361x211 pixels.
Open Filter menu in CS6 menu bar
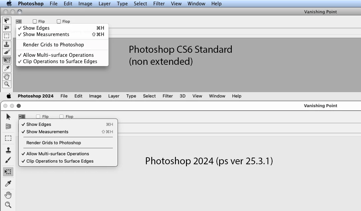[159, 4]
